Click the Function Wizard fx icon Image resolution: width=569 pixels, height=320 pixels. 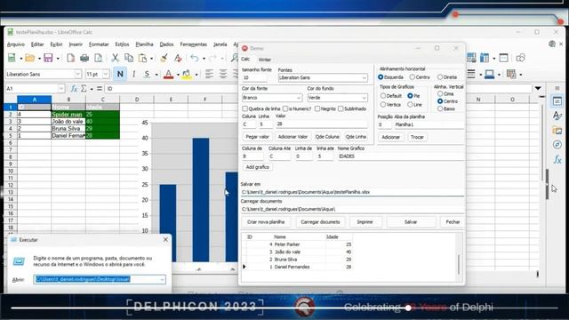click(x=74, y=89)
